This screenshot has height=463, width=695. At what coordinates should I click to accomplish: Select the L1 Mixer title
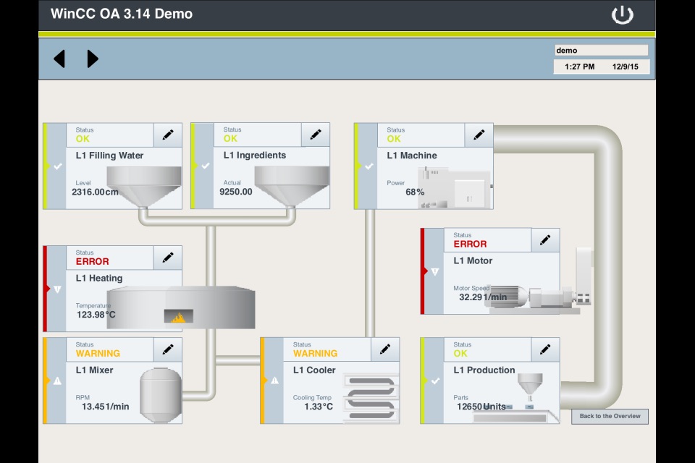(x=94, y=370)
